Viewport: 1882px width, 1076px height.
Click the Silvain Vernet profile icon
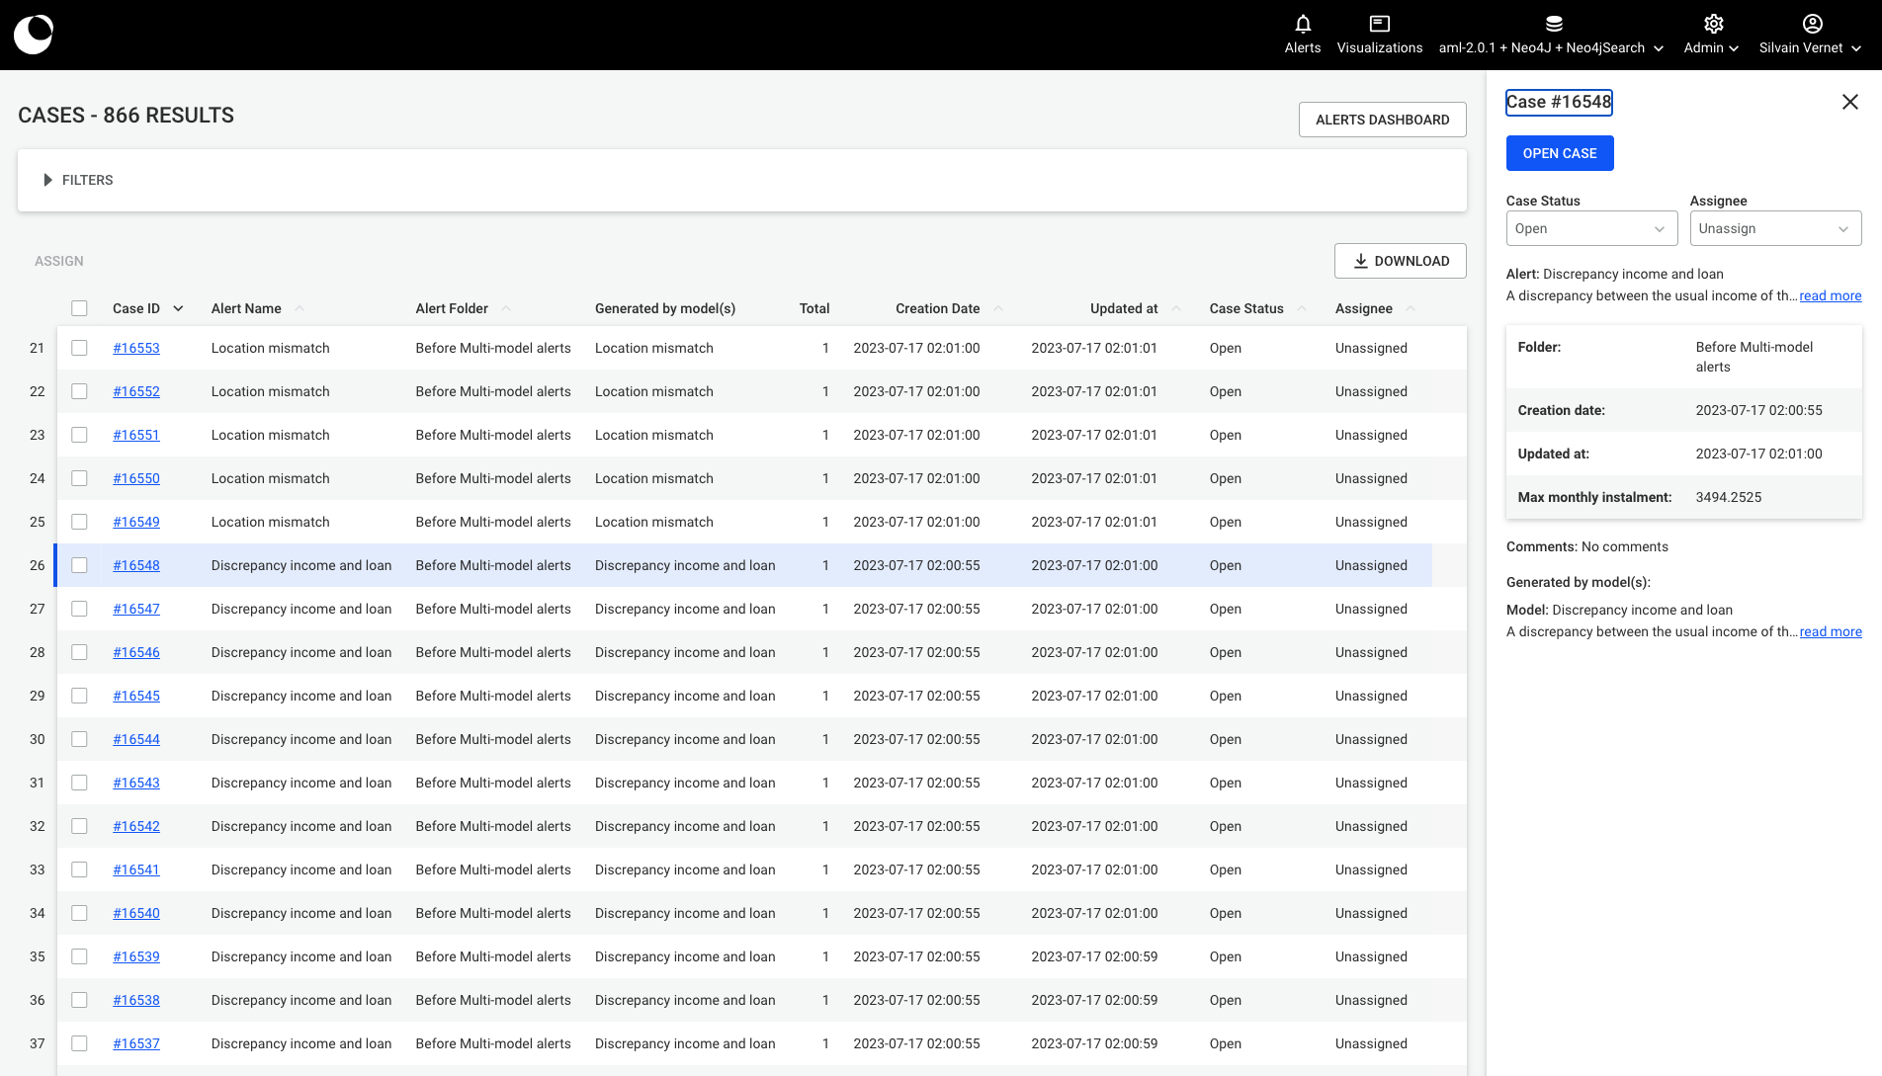pos(1812,22)
